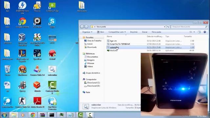
Task: Click the Abrir toolbar button
Action: tap(100, 32)
